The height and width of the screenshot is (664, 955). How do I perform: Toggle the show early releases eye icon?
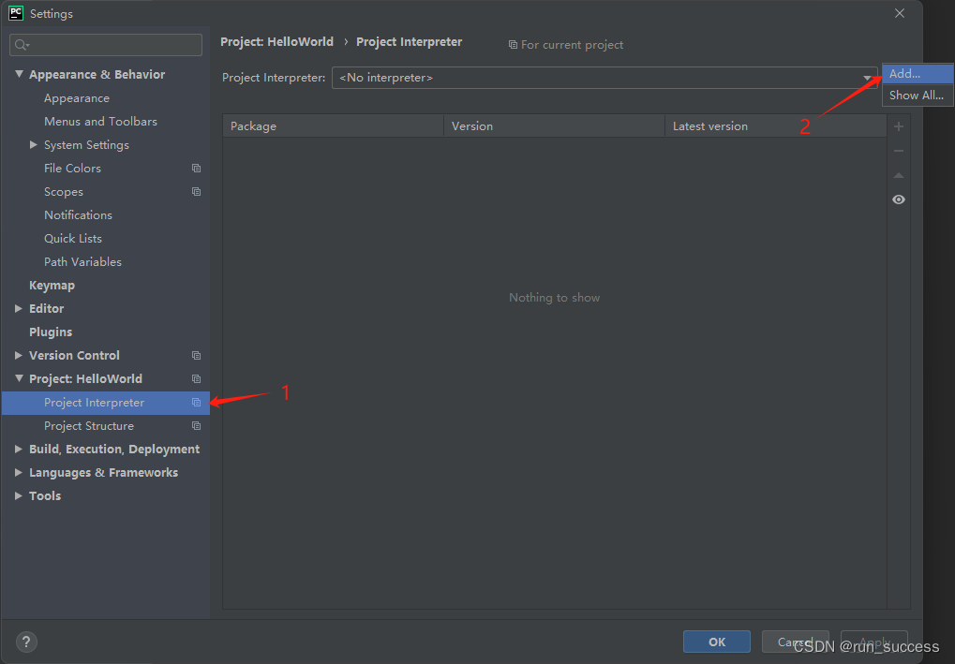pyautogui.click(x=899, y=199)
